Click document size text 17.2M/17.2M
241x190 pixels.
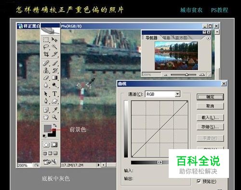click(72, 165)
